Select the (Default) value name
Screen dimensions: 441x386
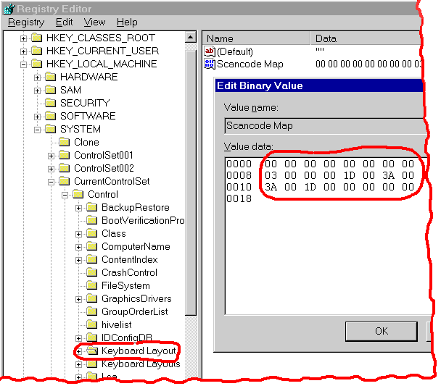235,51
